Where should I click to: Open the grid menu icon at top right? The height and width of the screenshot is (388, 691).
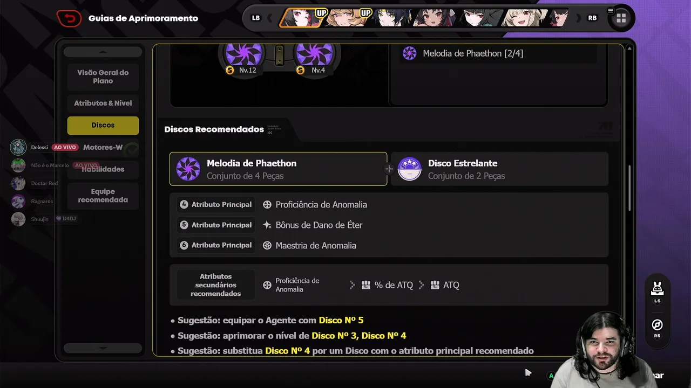click(x=621, y=18)
